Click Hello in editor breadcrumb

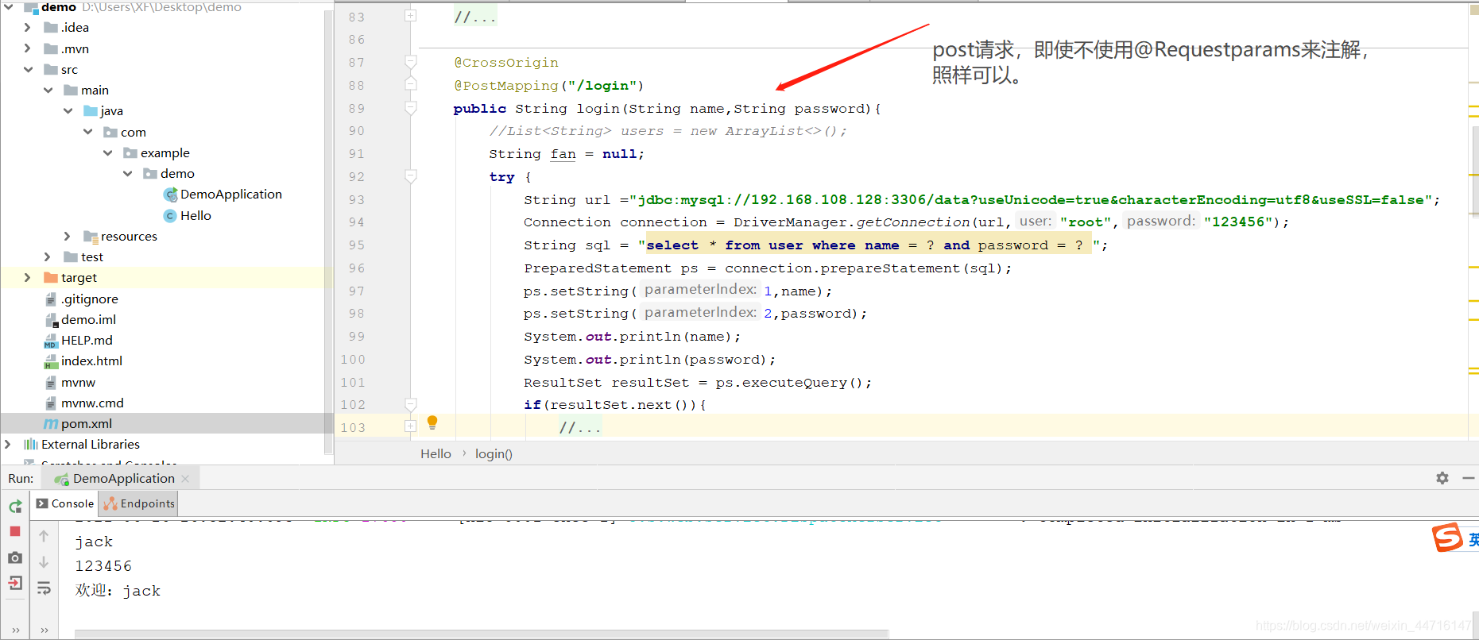[436, 453]
